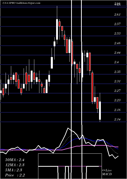The image size is (127, 179).
Task: Click the '12MA : 2.3' readout
Action: [15, 165]
